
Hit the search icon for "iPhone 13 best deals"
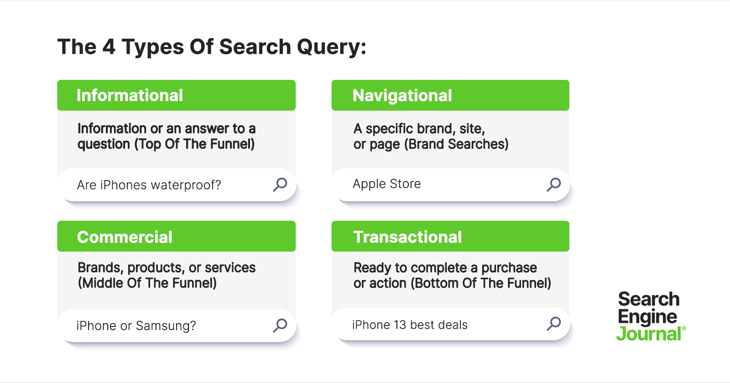point(553,324)
